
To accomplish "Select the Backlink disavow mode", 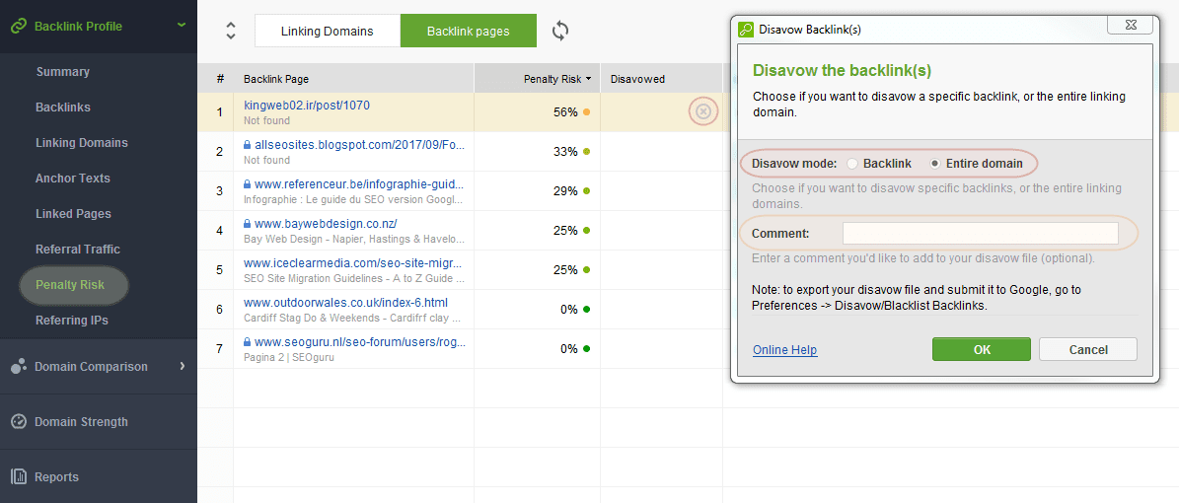I will [852, 164].
